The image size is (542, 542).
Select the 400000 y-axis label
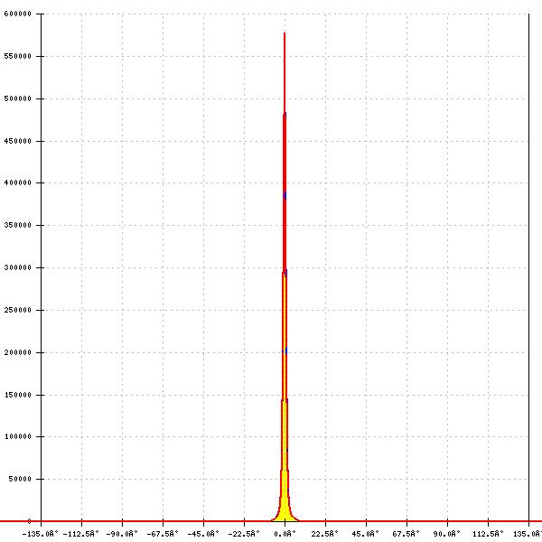(18, 183)
